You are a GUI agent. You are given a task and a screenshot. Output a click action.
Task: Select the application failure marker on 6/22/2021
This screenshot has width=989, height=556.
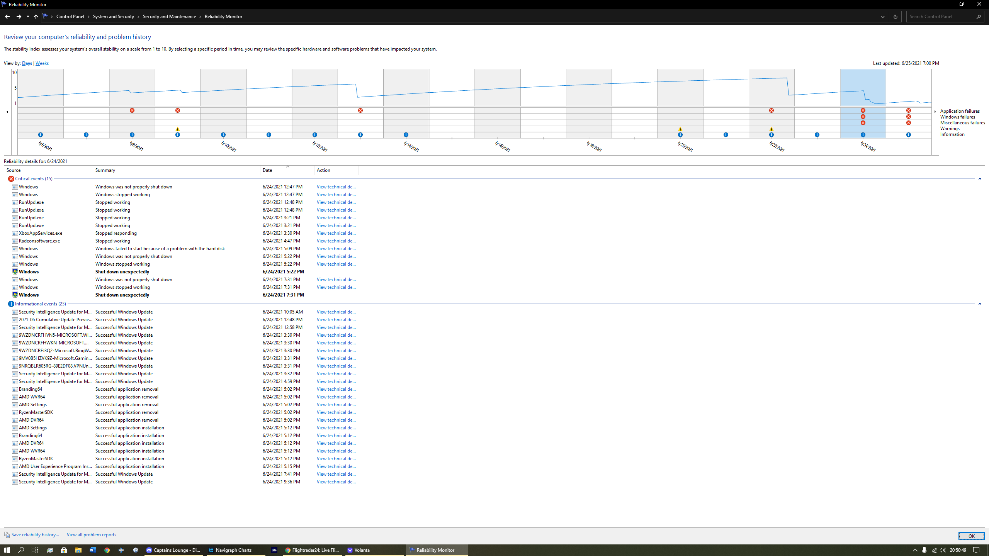(x=771, y=110)
